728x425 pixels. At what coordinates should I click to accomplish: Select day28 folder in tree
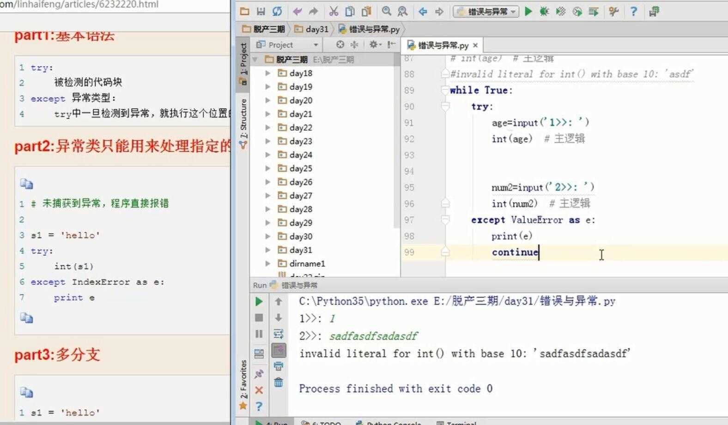301,209
